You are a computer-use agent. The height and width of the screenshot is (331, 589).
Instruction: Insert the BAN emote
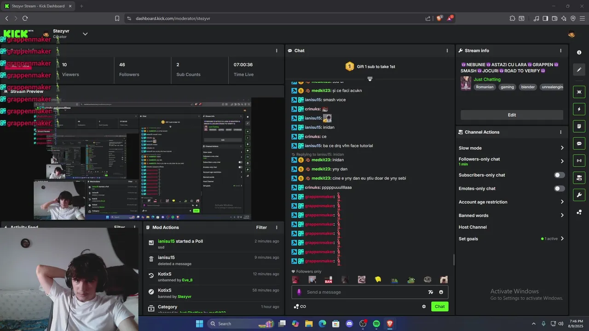point(329,280)
